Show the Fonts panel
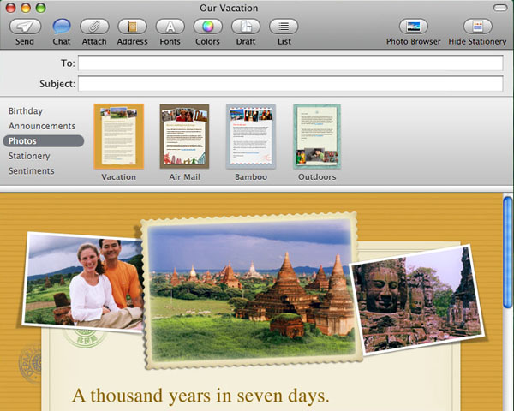This screenshot has height=411, width=514. pyautogui.click(x=170, y=27)
